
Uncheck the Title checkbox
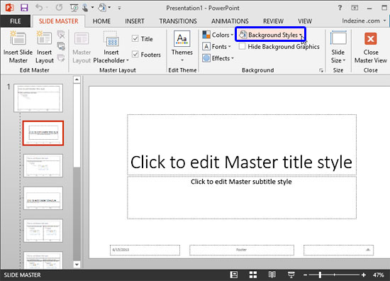pyautogui.click(x=135, y=38)
